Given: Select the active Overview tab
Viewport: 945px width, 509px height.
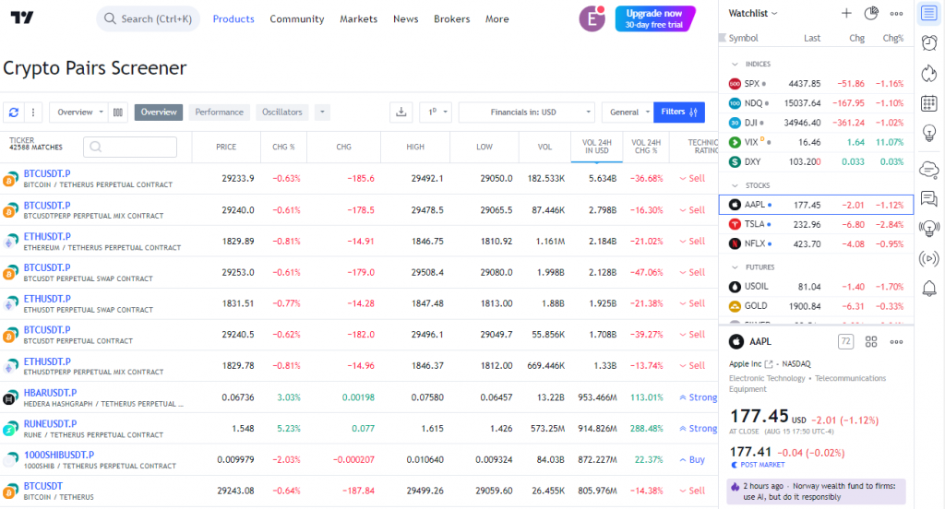Looking at the screenshot, I should 159,112.
